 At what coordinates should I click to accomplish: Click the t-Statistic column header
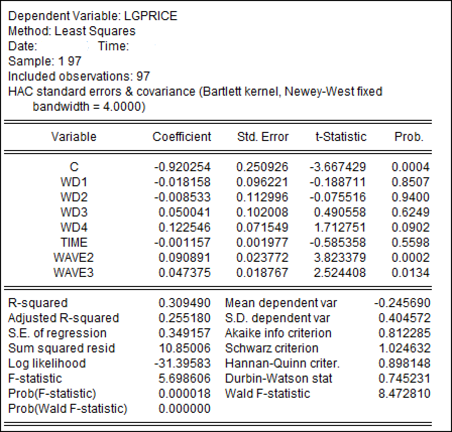click(x=341, y=137)
